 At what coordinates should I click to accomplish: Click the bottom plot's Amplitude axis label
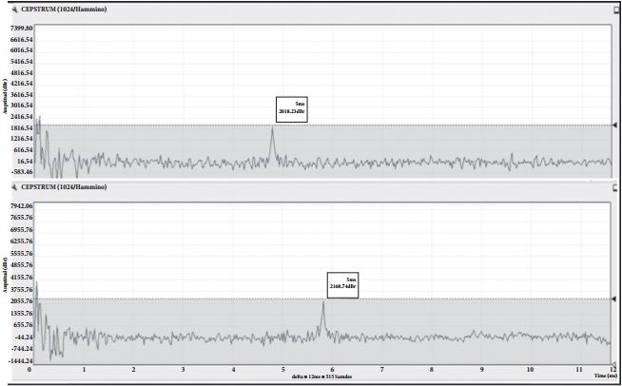coord(6,283)
